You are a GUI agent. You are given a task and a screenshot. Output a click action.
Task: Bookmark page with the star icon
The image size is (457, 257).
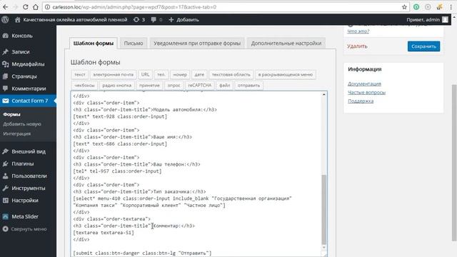tap(404, 7)
